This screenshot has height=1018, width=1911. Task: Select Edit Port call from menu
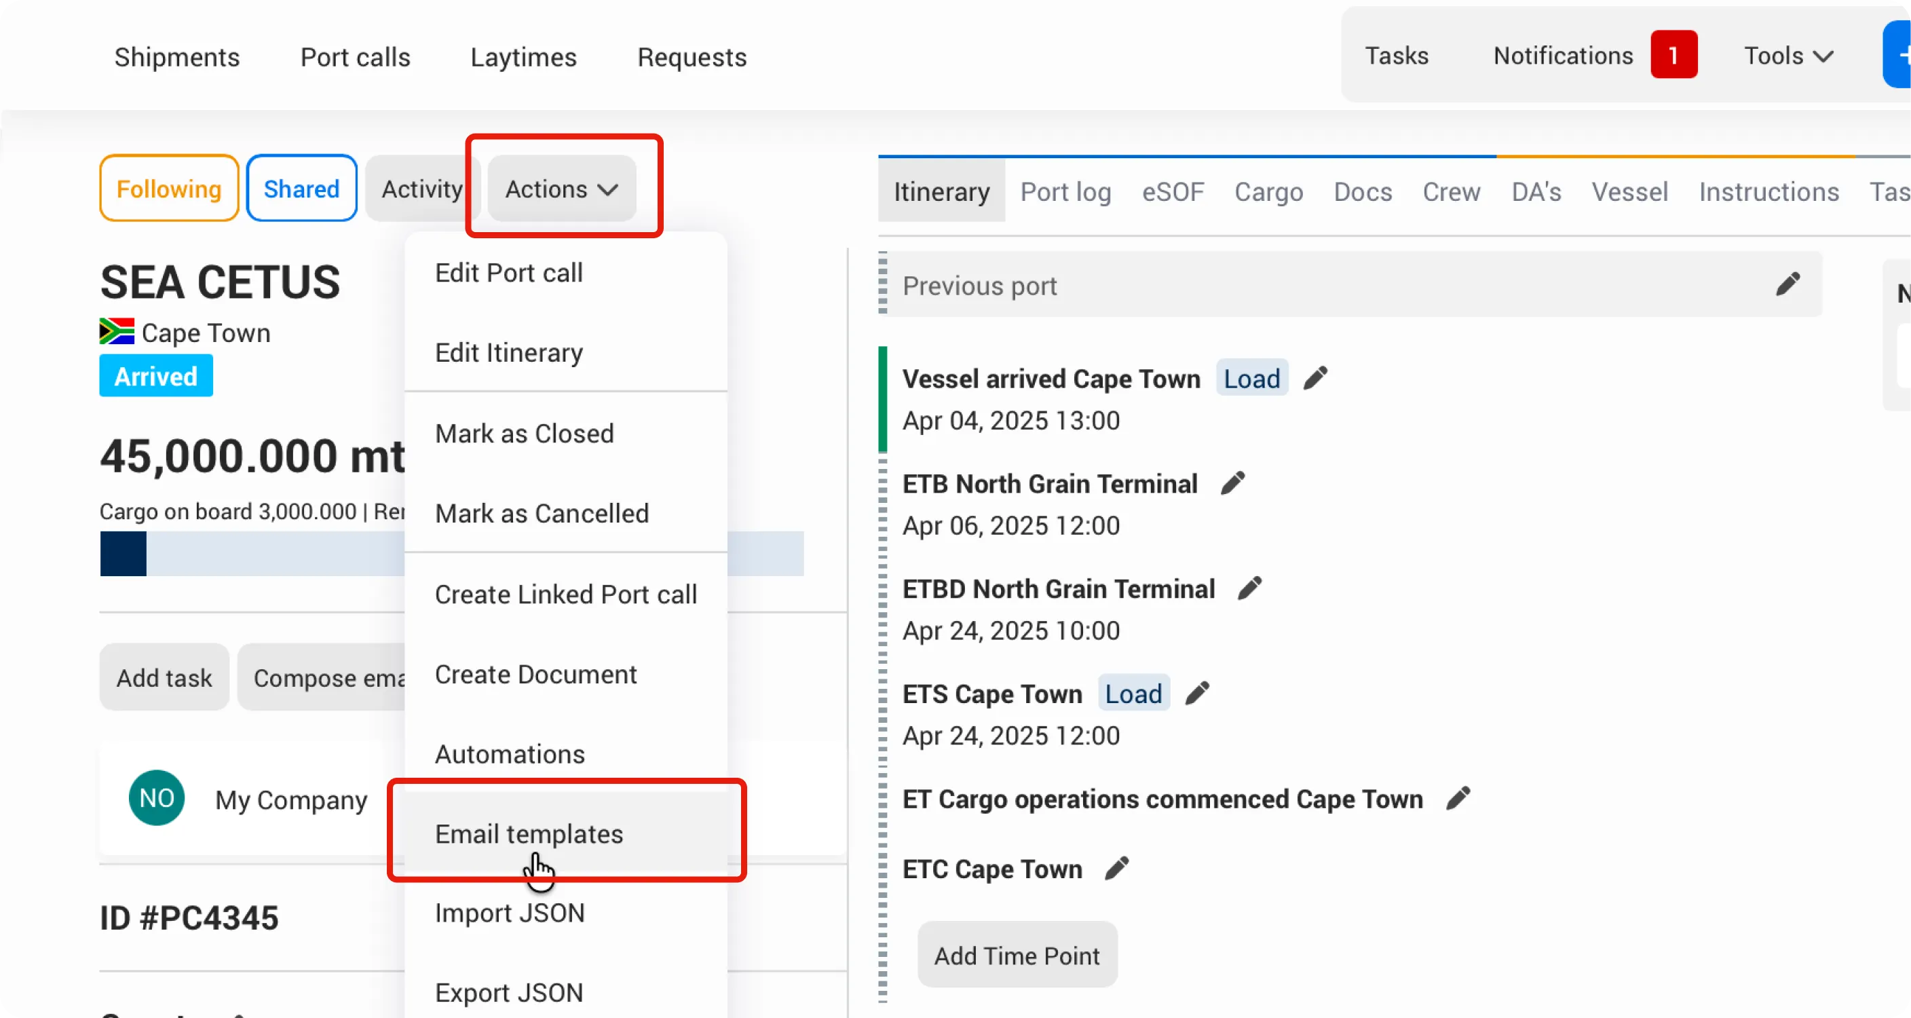(x=565, y=273)
